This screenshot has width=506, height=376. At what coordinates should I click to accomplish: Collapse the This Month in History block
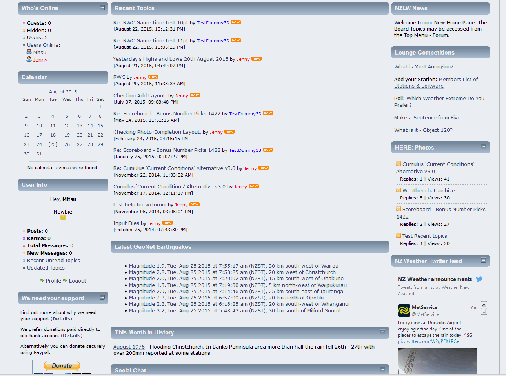pos(382,332)
